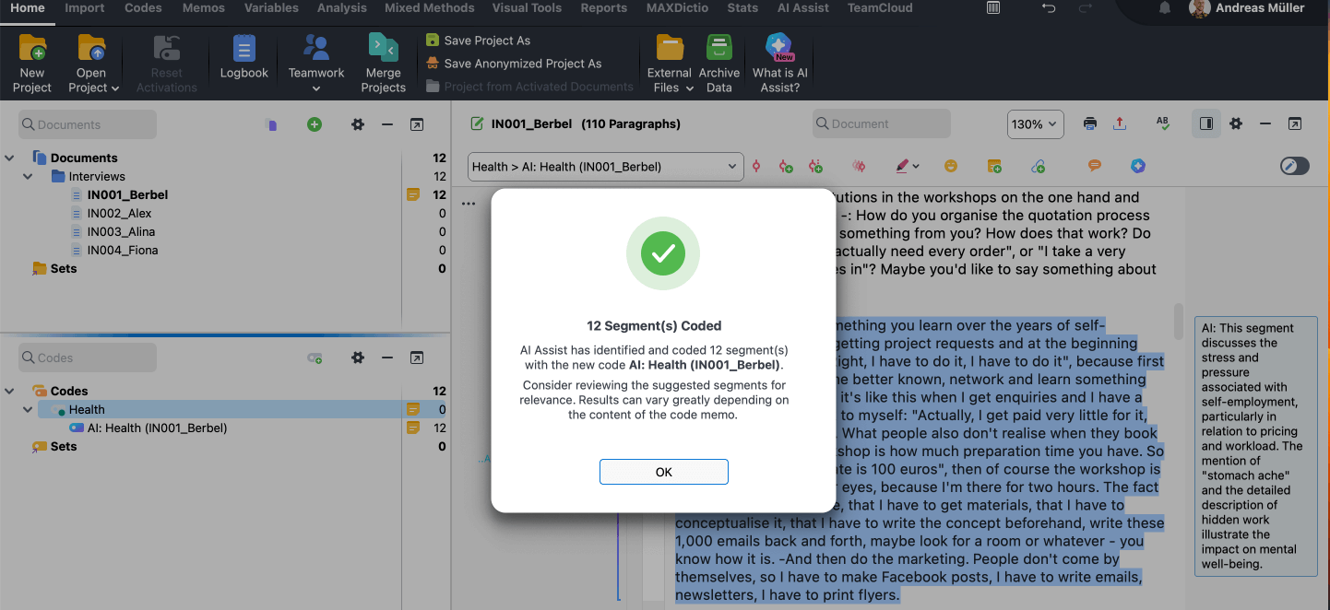The height and width of the screenshot is (610, 1330).
Task: Select document IN004_Fiona
Action: coord(122,250)
